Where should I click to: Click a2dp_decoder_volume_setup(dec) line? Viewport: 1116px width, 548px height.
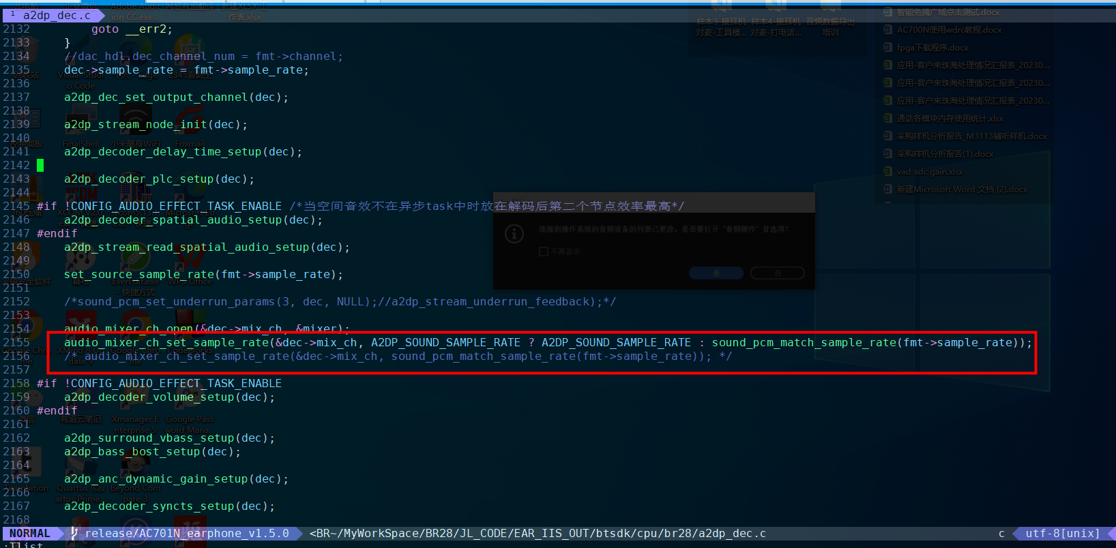169,397
